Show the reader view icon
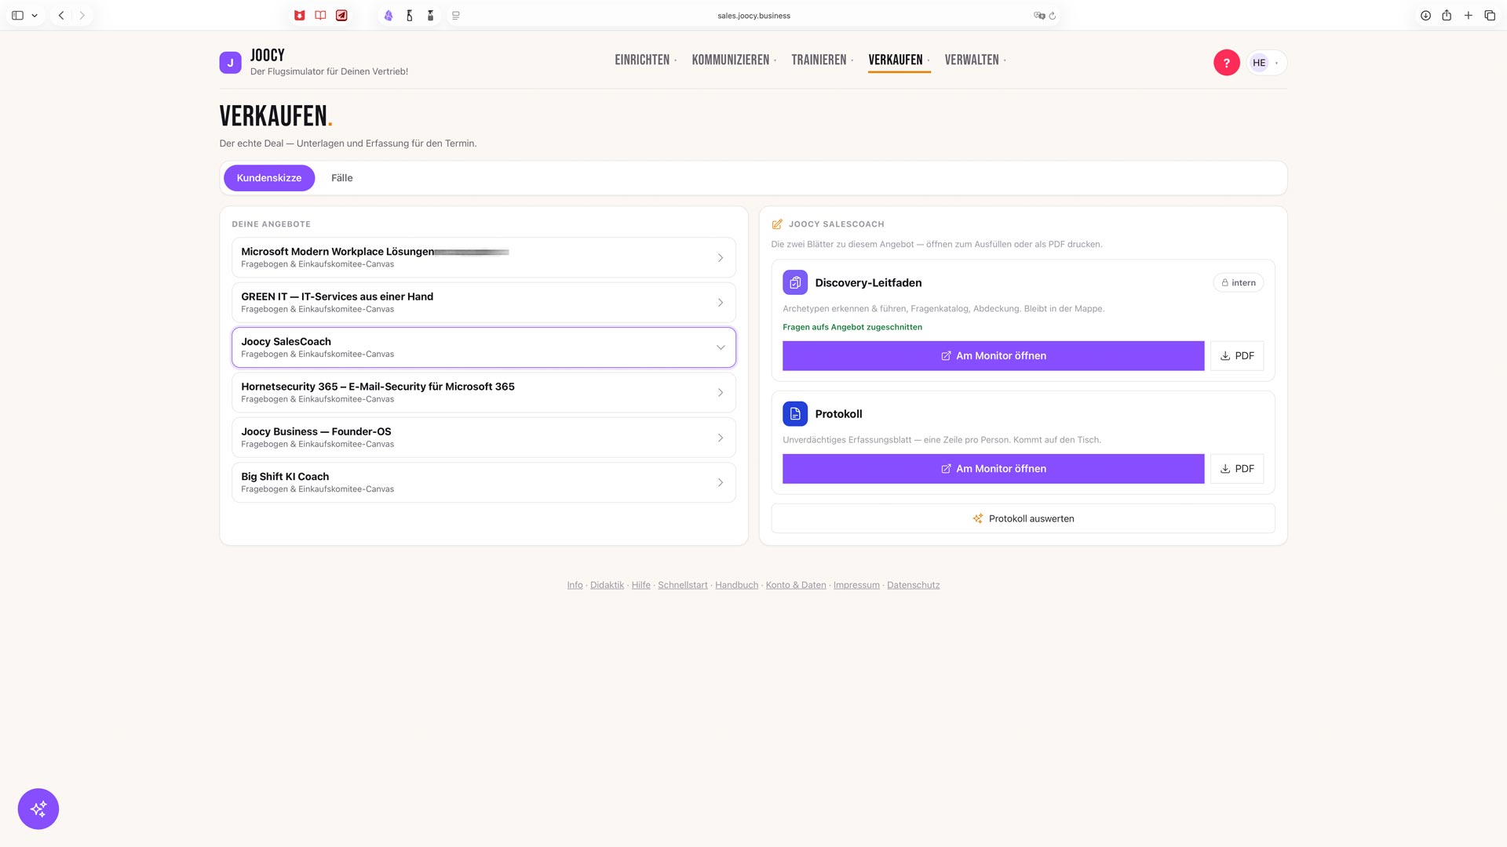This screenshot has width=1507, height=847. click(x=456, y=16)
